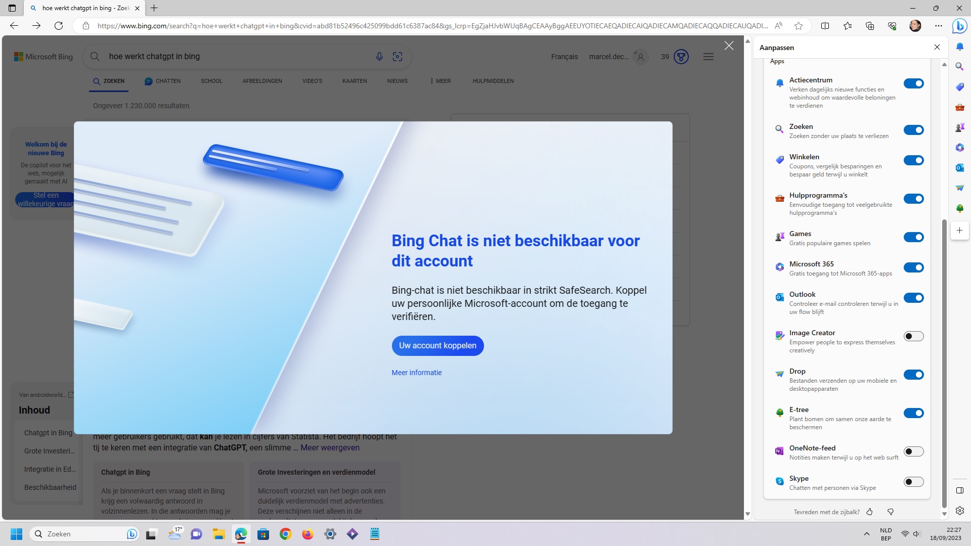Click Meer weergeven link in results

coord(330,448)
